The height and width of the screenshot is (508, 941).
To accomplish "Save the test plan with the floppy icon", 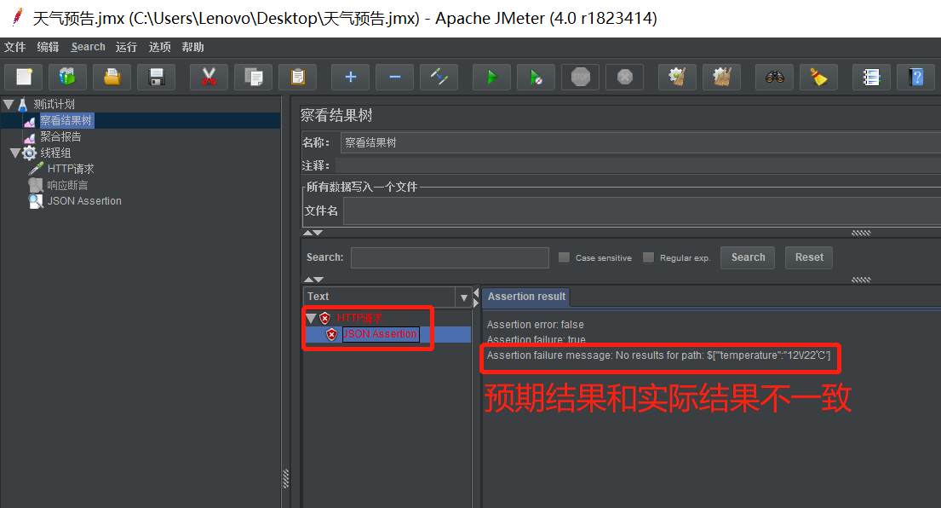I will pos(157,77).
